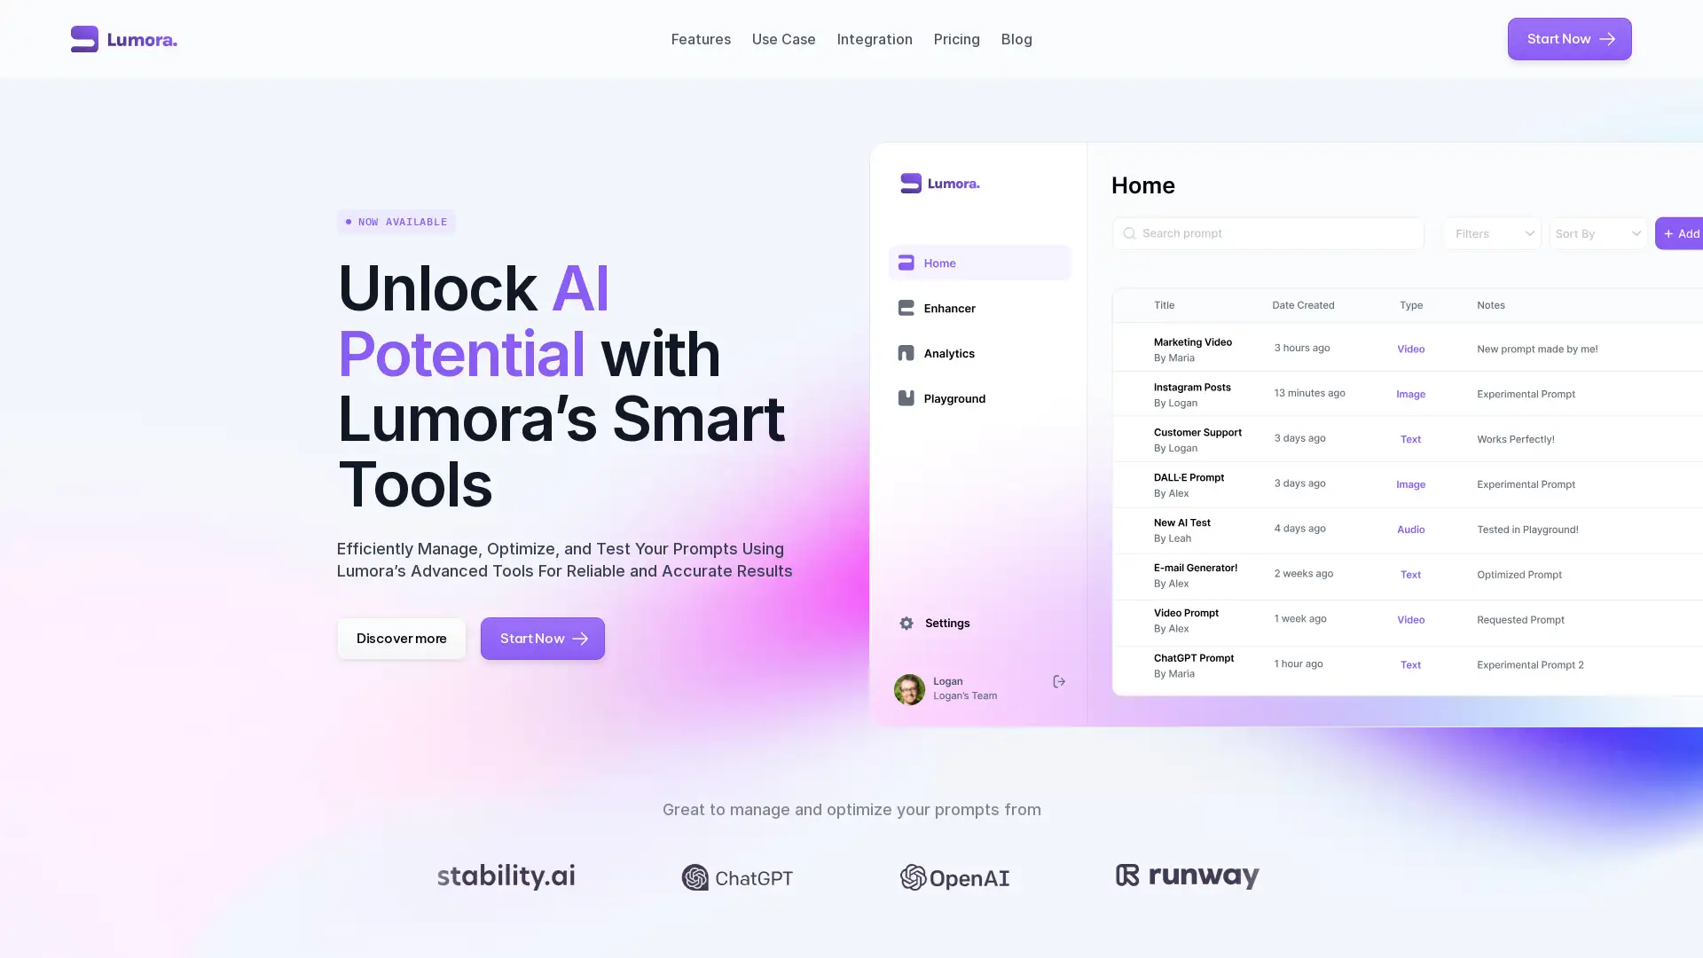The height and width of the screenshot is (958, 1703).
Task: Click the Discover more button
Action: click(x=401, y=639)
